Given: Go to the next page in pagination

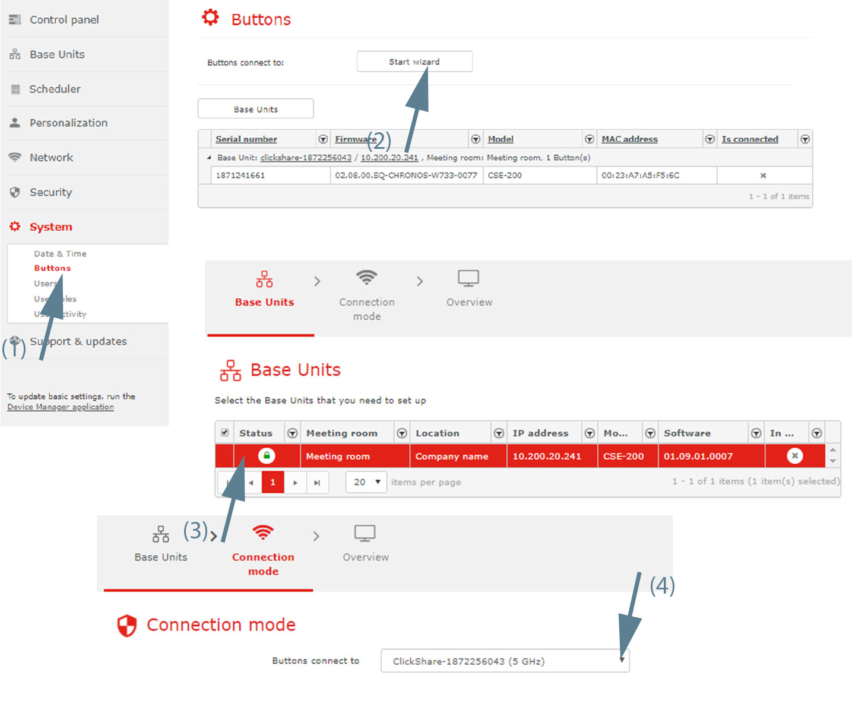Looking at the screenshot, I should click(295, 482).
